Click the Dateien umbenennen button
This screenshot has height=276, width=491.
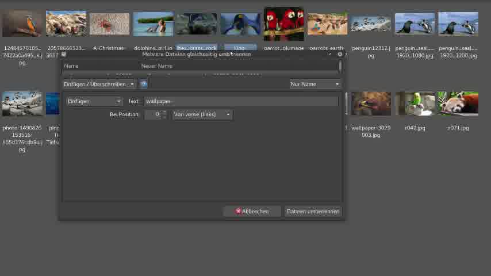313,211
